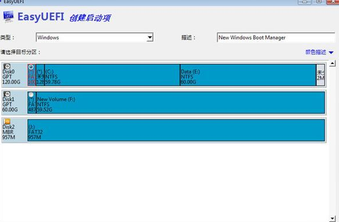339x222 pixels.
Task: Select the (J:) FAT32 957M partition
Action: point(176,130)
